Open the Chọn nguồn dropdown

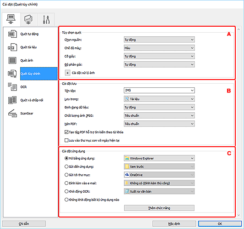click(159, 40)
